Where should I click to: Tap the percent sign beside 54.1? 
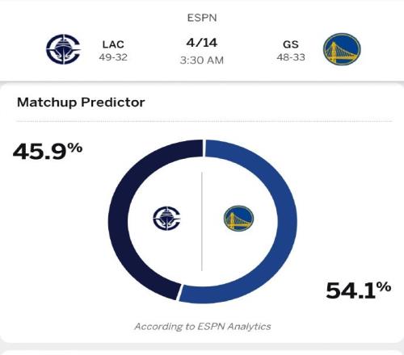pyautogui.click(x=384, y=287)
